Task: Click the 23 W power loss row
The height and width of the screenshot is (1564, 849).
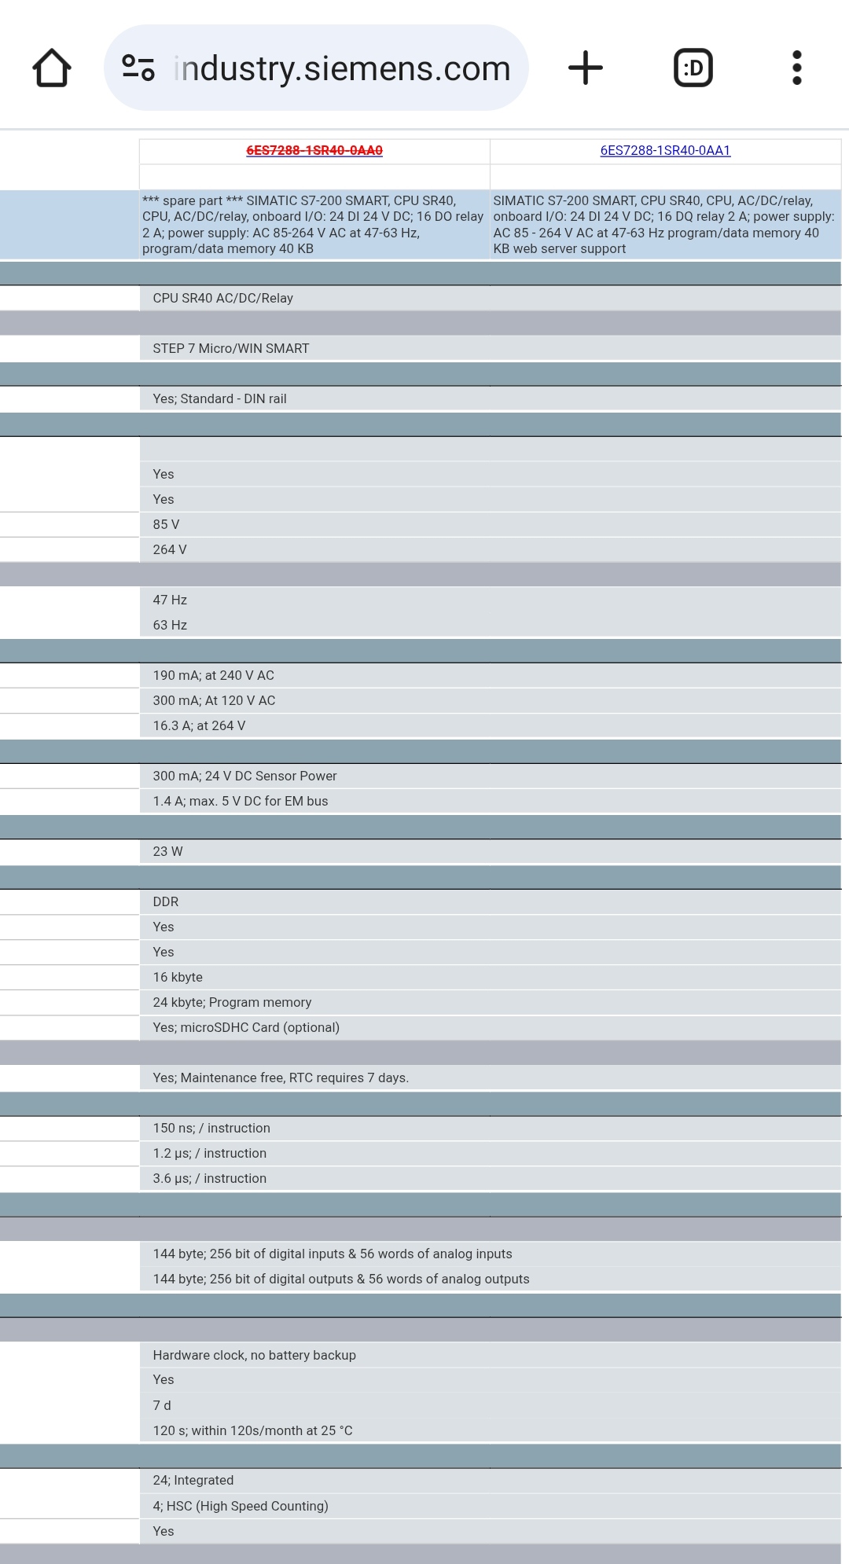Action: 491,851
